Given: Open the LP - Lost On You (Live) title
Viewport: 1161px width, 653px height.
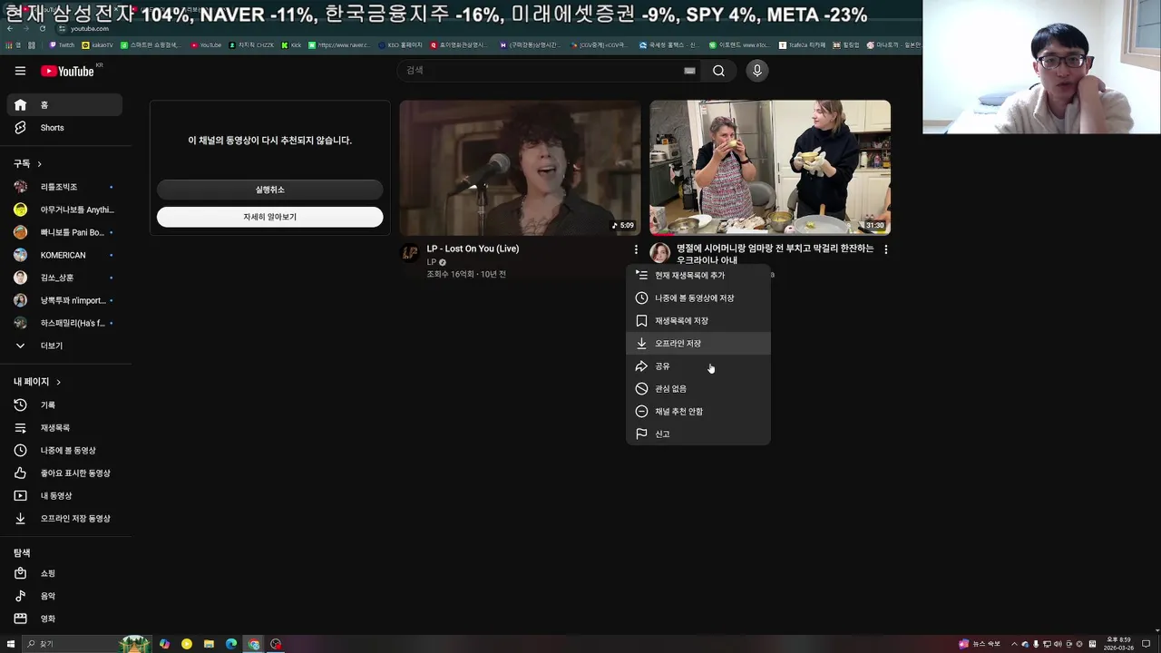Looking at the screenshot, I should coord(473,249).
